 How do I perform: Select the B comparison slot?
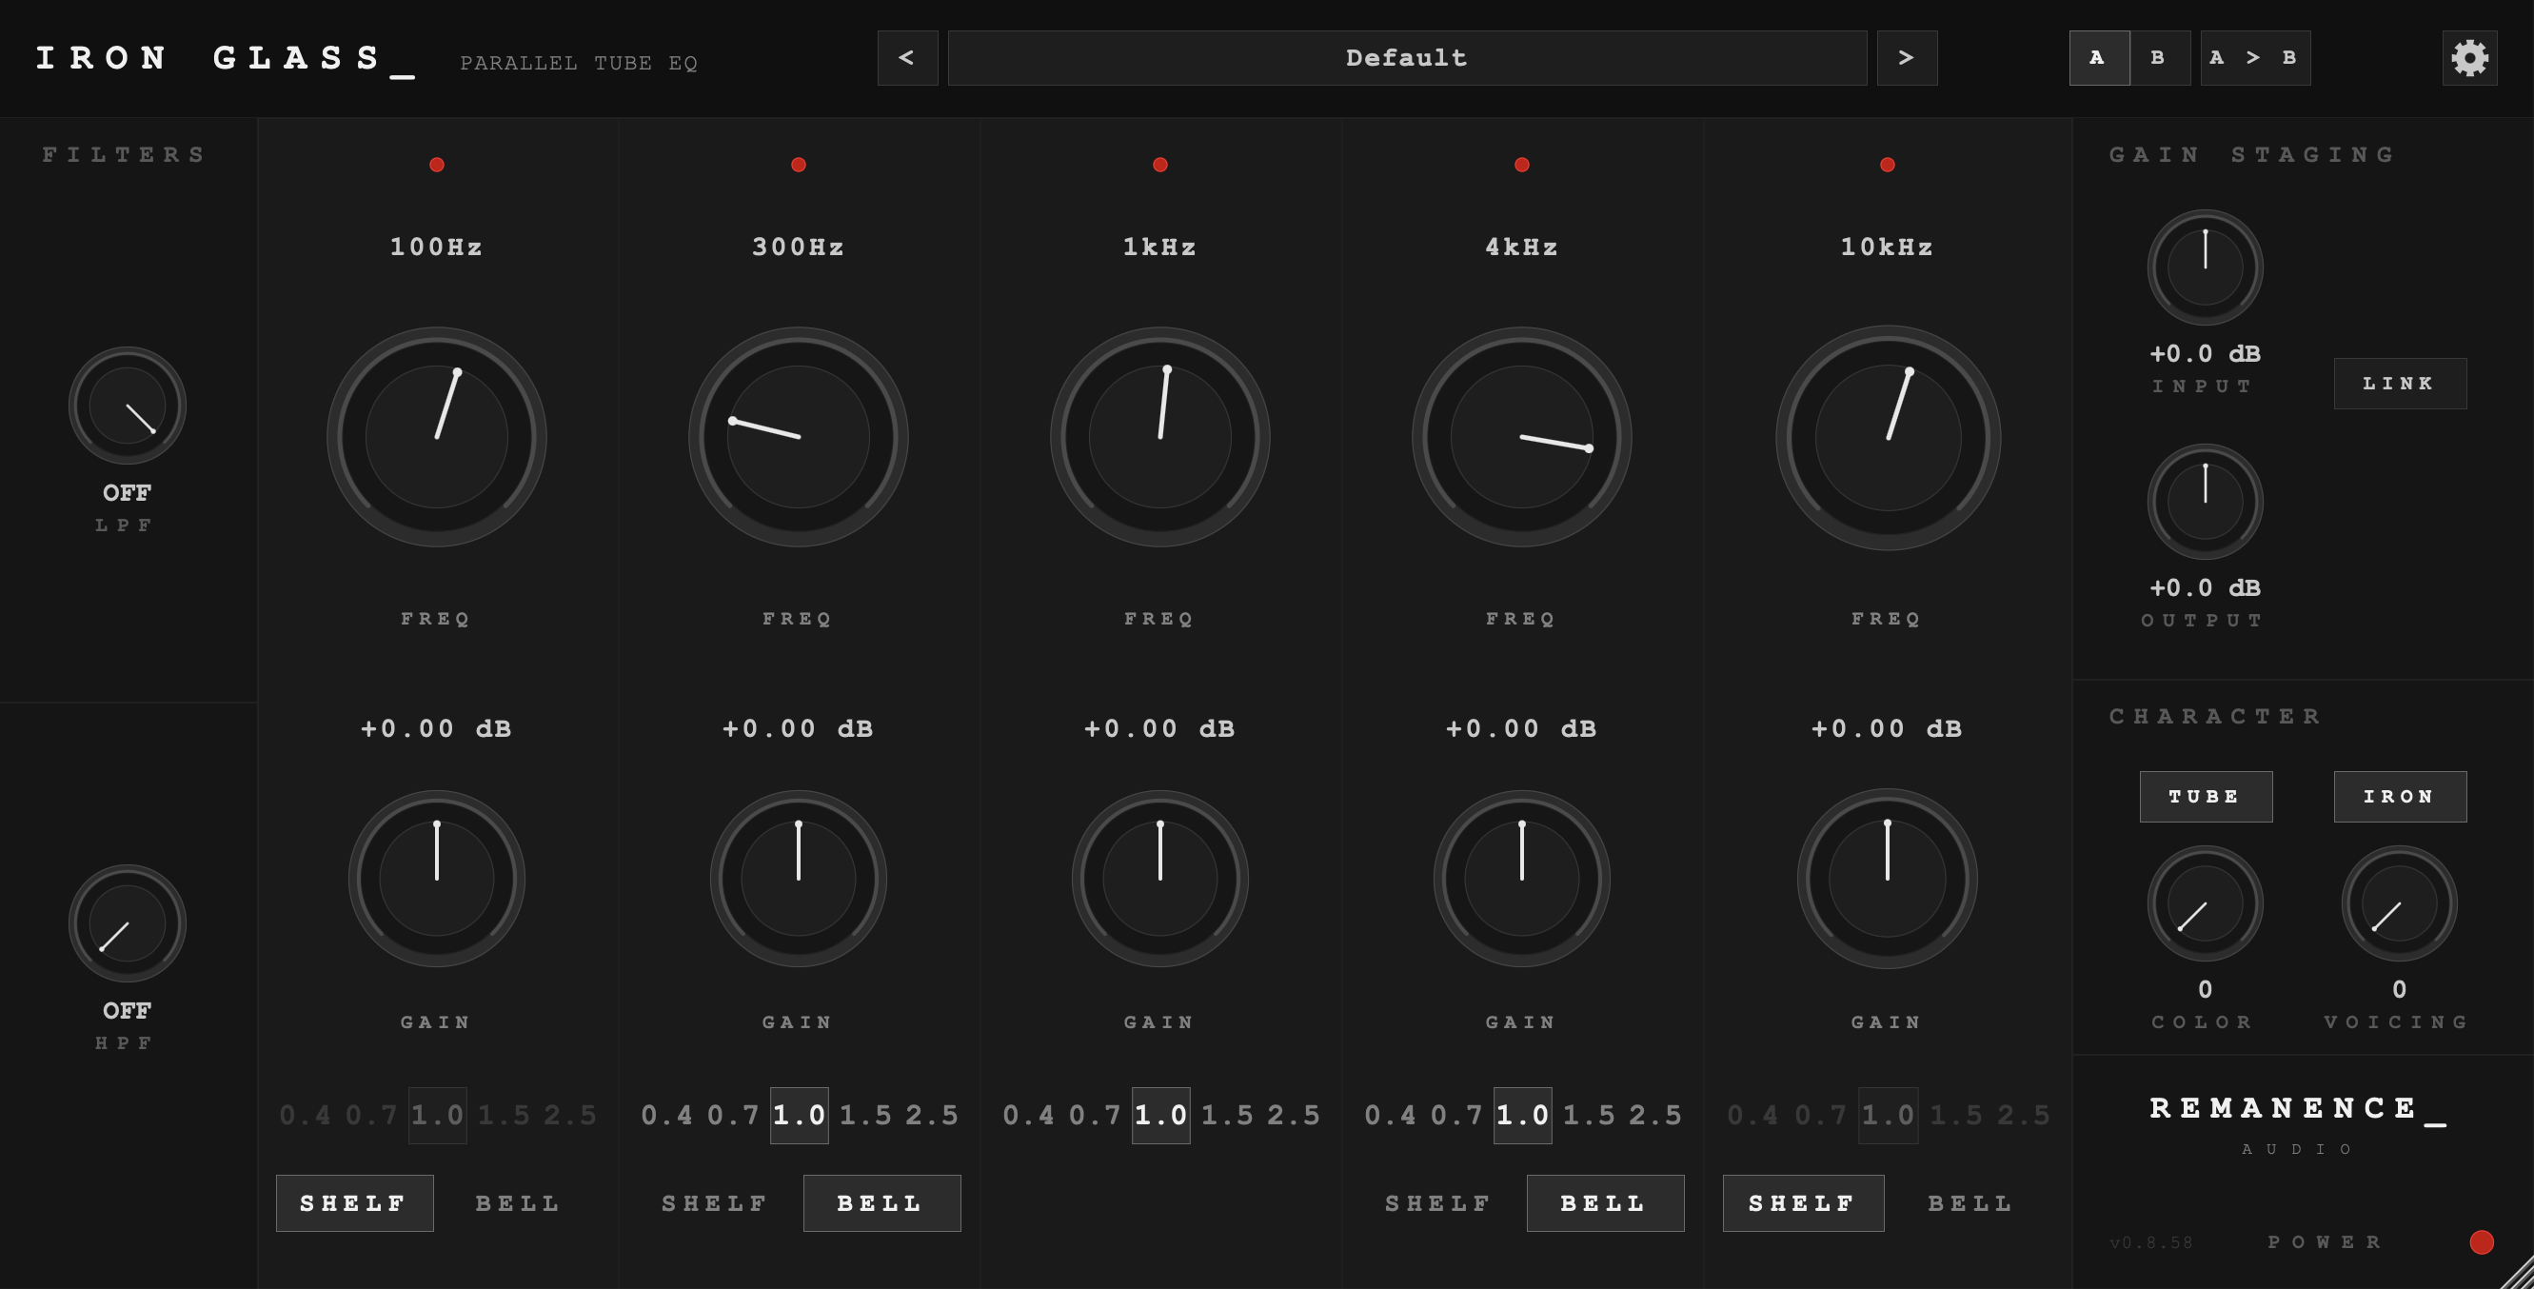point(2160,58)
